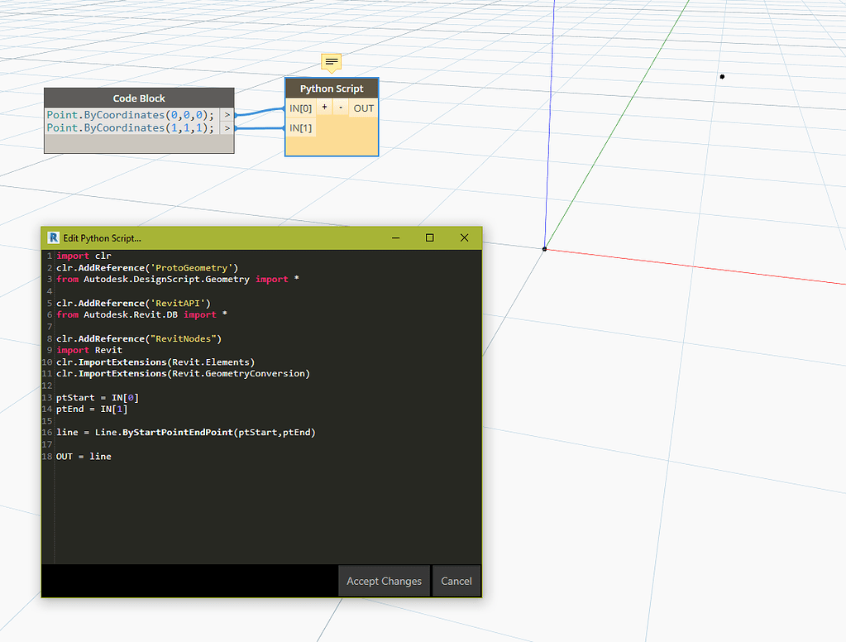Select the Python Script node header
The height and width of the screenshot is (642, 846).
click(331, 89)
